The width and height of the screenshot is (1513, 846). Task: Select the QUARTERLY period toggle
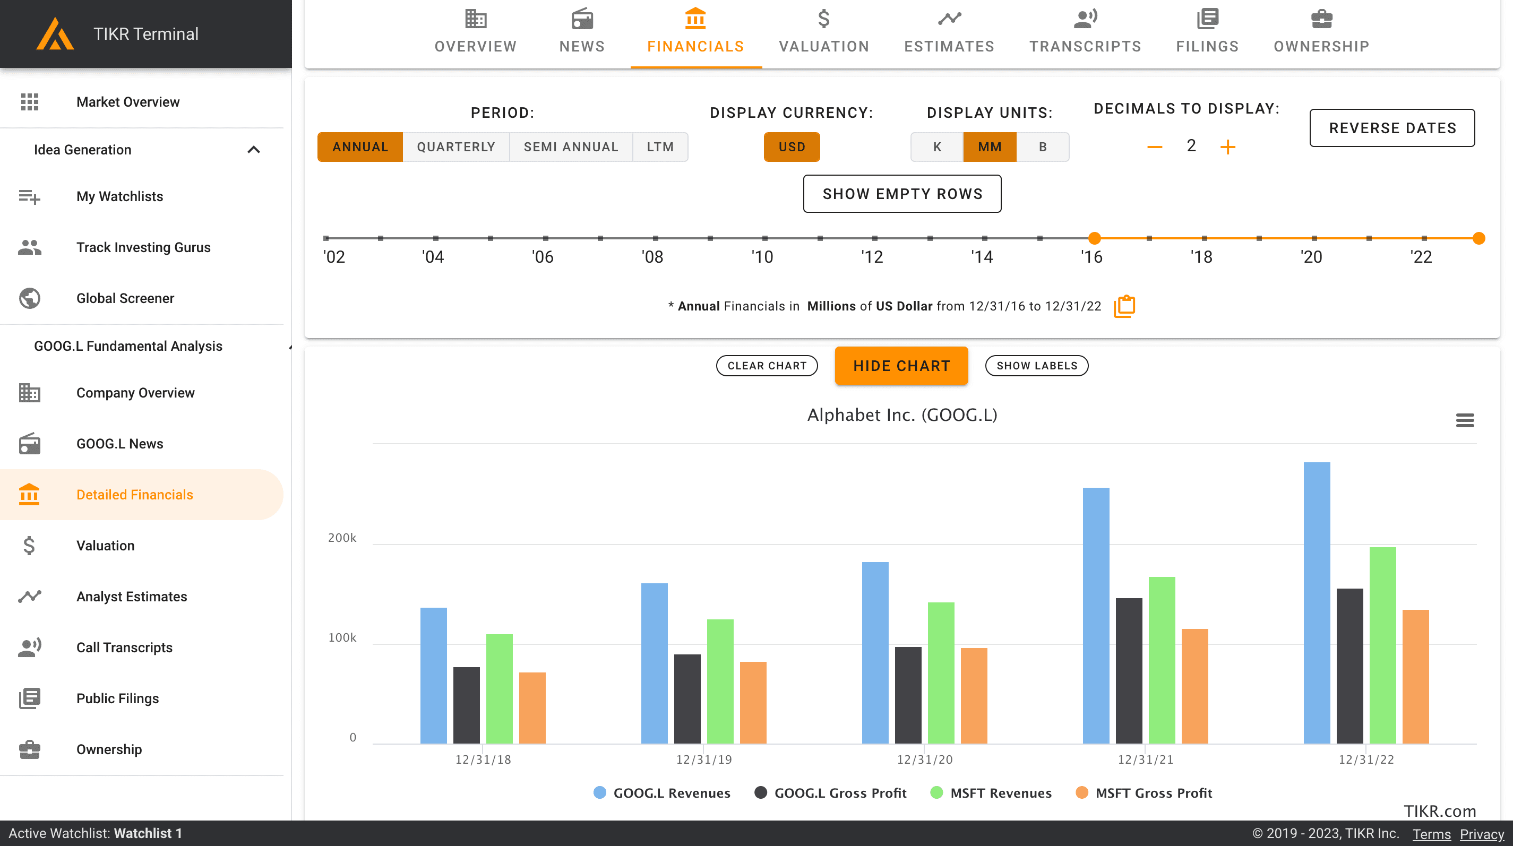455,146
